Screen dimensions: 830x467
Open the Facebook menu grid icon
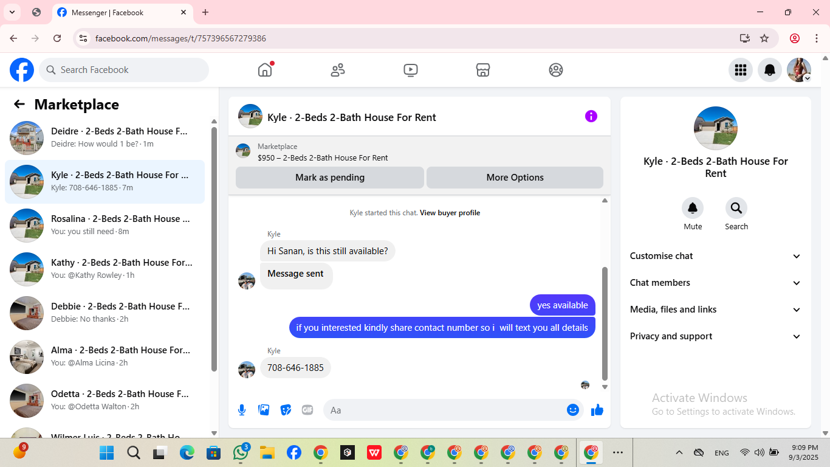[741, 70]
